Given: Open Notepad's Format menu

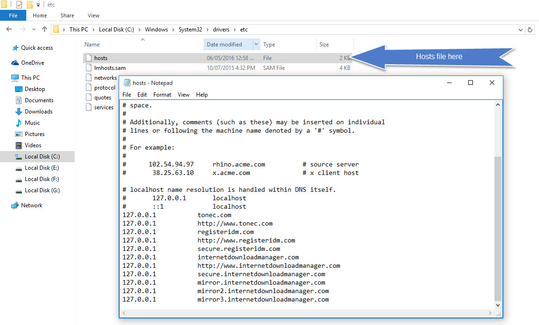Looking at the screenshot, I should pyautogui.click(x=162, y=95).
